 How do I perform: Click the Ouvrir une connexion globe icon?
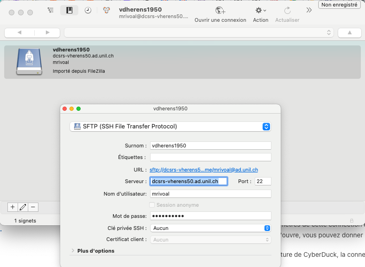pos(220,10)
